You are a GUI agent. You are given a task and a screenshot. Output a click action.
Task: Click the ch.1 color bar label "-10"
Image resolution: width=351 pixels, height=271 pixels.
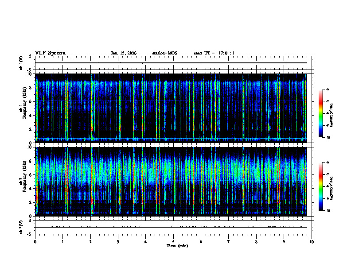point(328,138)
